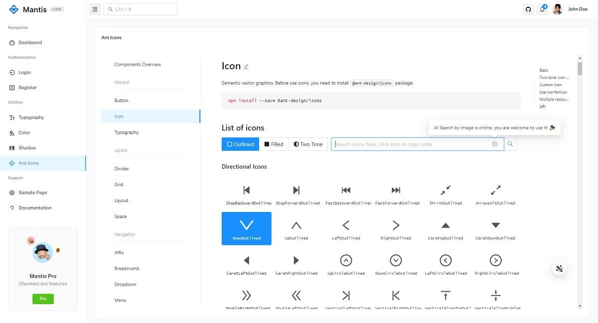This screenshot has width=598, height=323.
Task: Collapse the sidebar with the hamburger icon
Action: [x=95, y=9]
